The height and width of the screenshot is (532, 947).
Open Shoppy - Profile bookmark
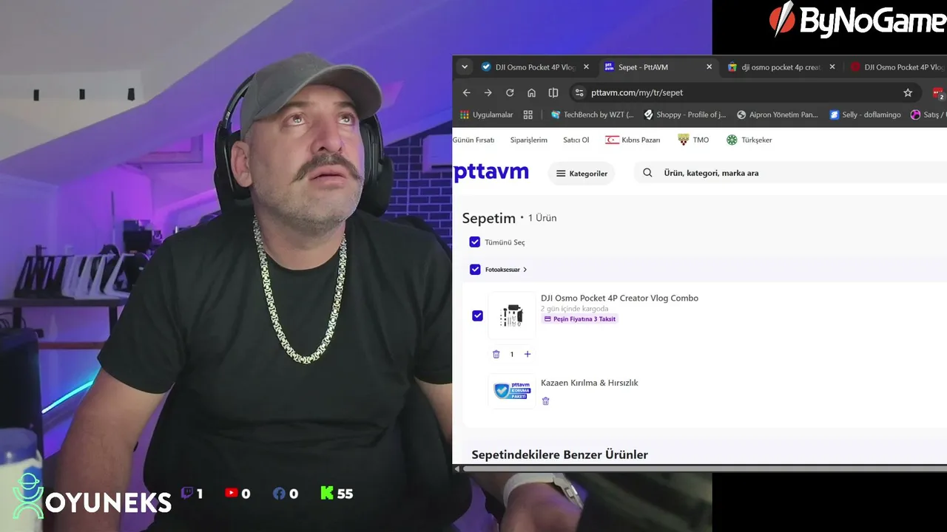685,115
